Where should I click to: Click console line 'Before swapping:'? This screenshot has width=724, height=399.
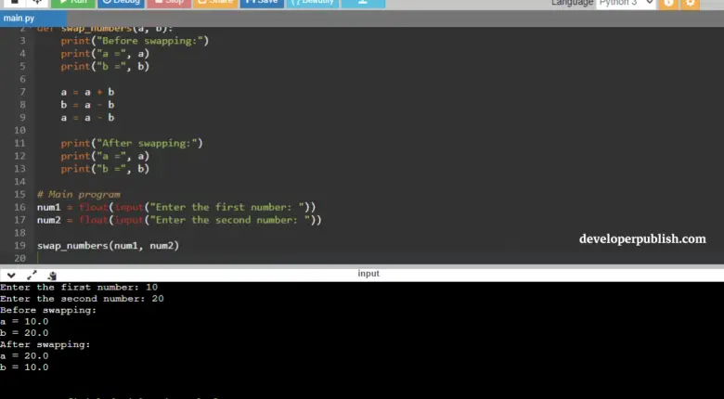click(x=48, y=310)
